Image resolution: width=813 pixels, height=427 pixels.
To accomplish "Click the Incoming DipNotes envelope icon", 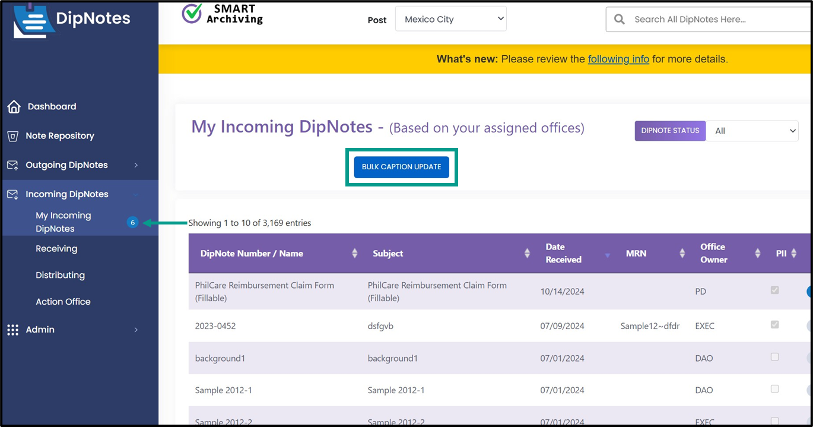I will (12, 194).
